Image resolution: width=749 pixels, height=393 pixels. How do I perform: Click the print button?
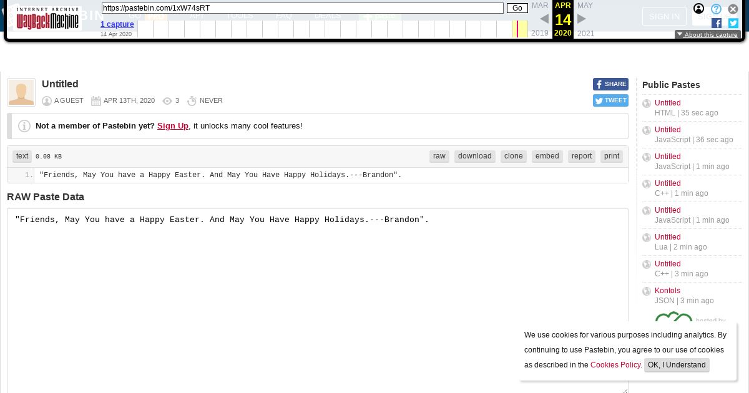click(x=612, y=157)
